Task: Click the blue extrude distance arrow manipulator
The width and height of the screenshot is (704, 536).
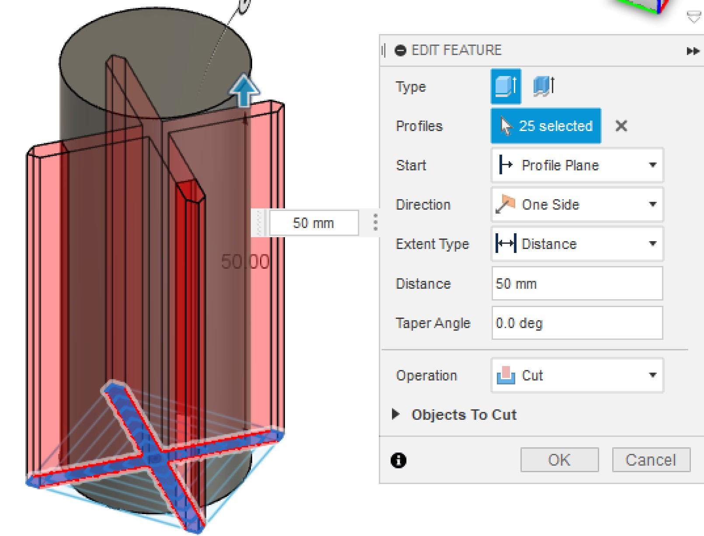Action: pyautogui.click(x=244, y=90)
